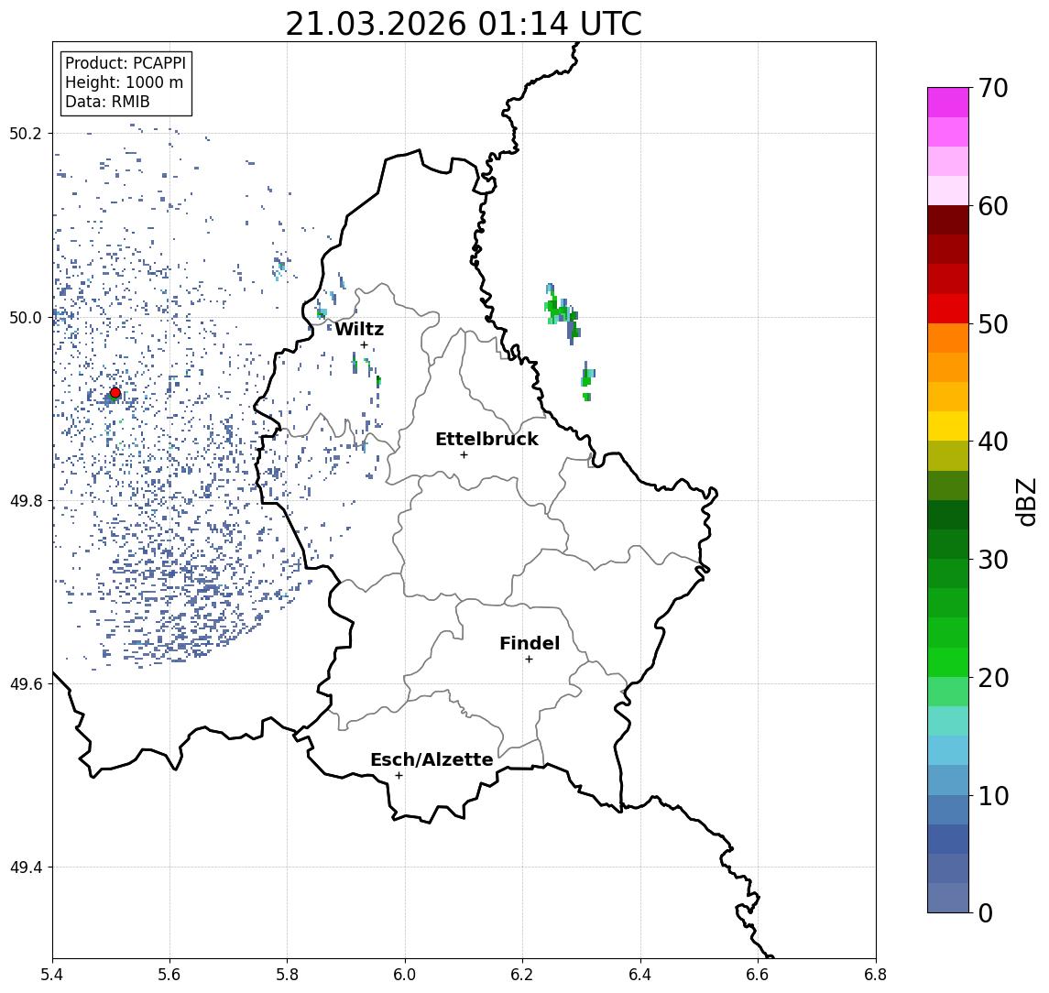Click the timestamp title 21.03.2026 01:14 UTC
Screen dimensions: 1049x993
pos(464,24)
